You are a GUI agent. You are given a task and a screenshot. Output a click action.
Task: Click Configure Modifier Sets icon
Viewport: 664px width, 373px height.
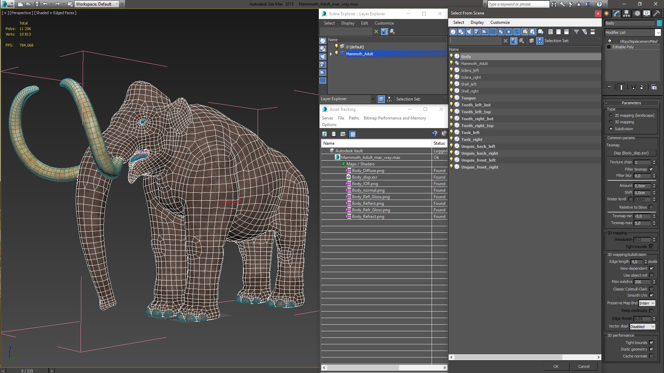point(654,87)
